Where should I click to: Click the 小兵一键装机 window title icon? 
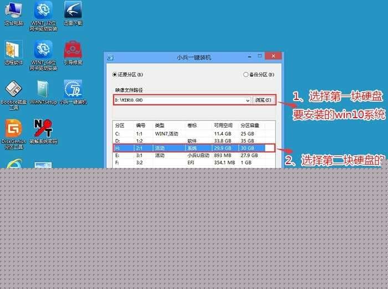point(110,57)
